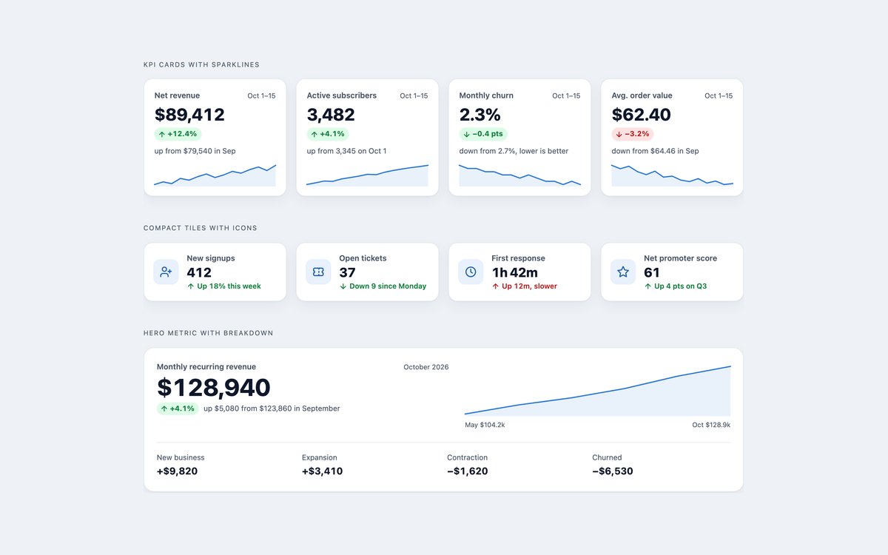The width and height of the screenshot is (888, 555).
Task: Click the Monthly churn card title
Action: tap(486, 95)
